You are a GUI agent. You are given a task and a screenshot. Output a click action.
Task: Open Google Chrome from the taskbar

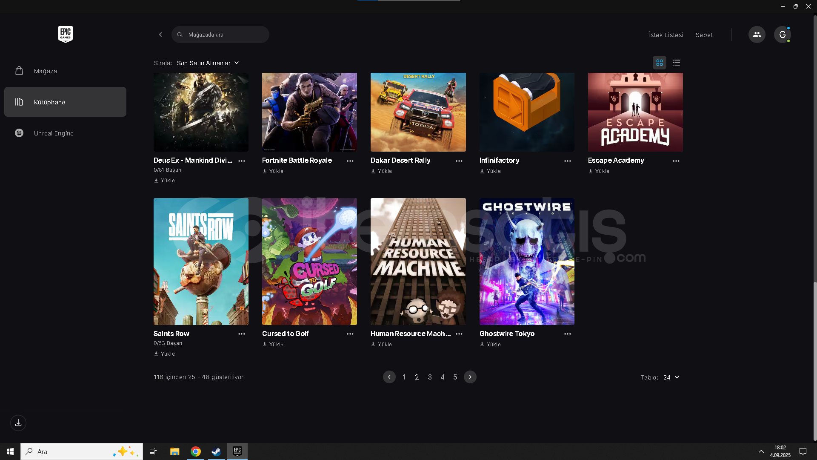pyautogui.click(x=196, y=451)
